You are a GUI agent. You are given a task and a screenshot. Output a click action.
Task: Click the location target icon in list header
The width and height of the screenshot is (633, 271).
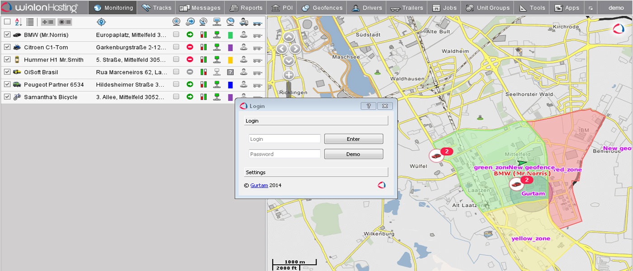pyautogui.click(x=101, y=22)
